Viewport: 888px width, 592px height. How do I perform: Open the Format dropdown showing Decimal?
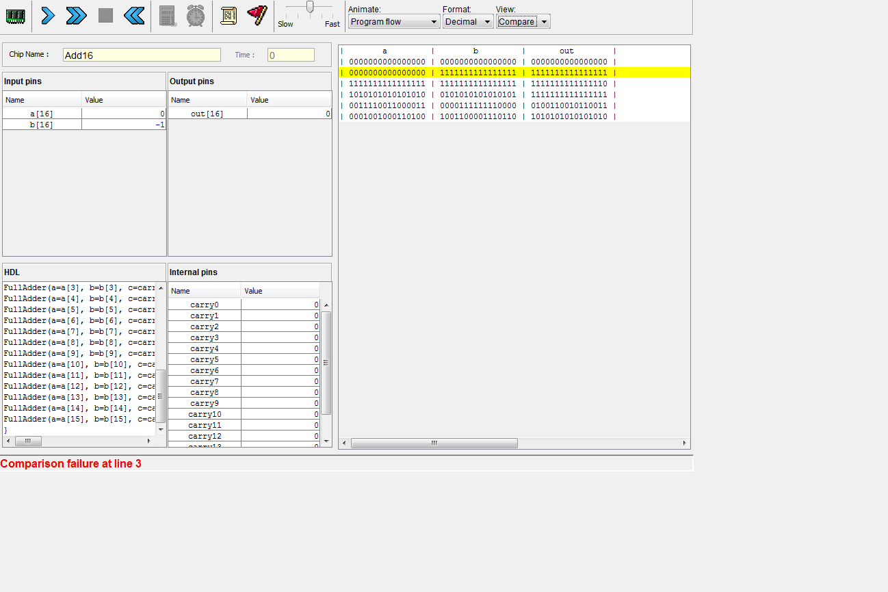[468, 22]
